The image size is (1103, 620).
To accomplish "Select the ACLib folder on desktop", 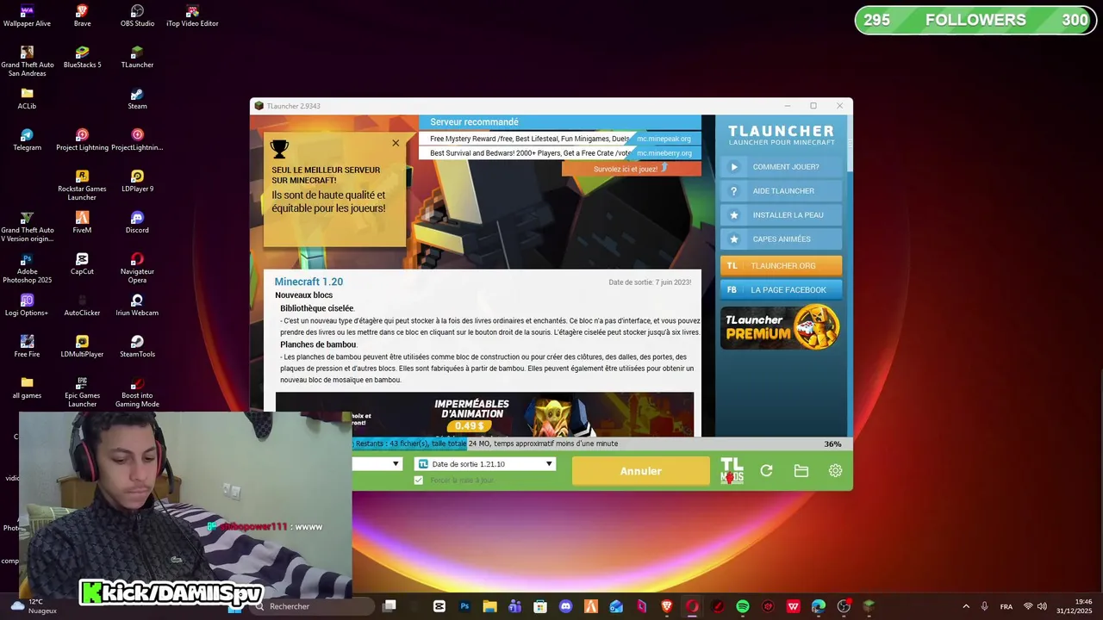I will [x=27, y=97].
